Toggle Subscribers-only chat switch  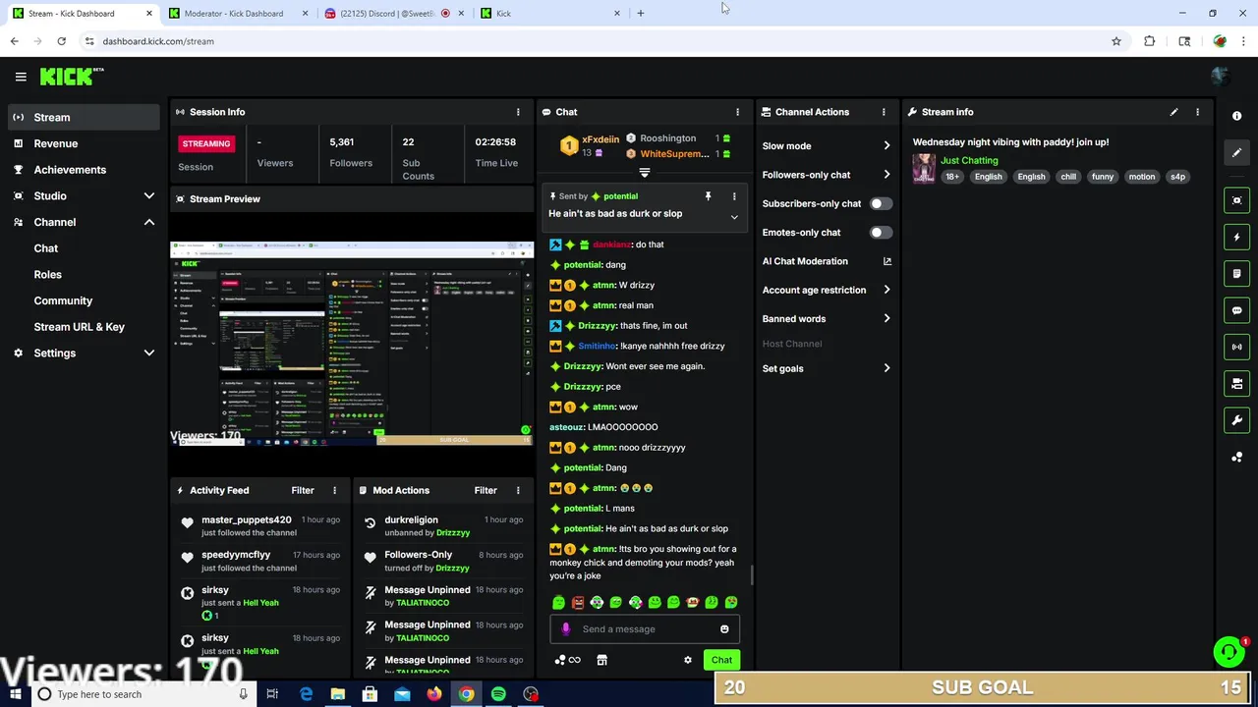(881, 203)
